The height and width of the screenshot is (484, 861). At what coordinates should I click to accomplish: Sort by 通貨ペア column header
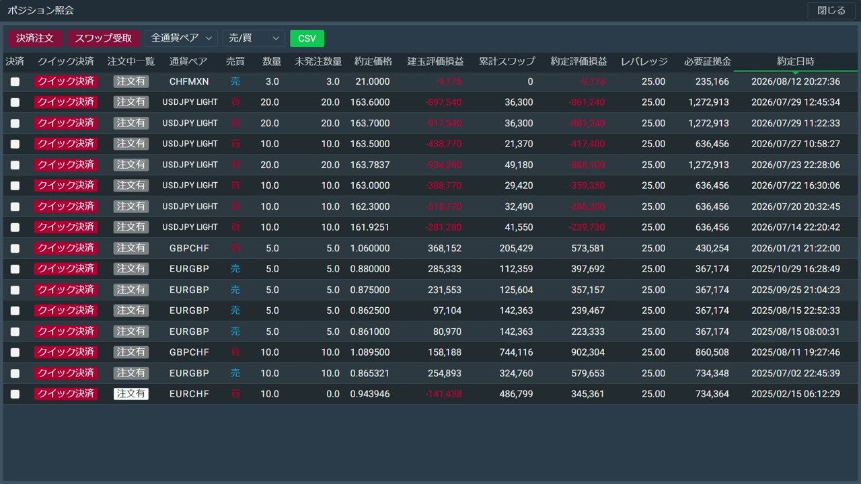(188, 61)
